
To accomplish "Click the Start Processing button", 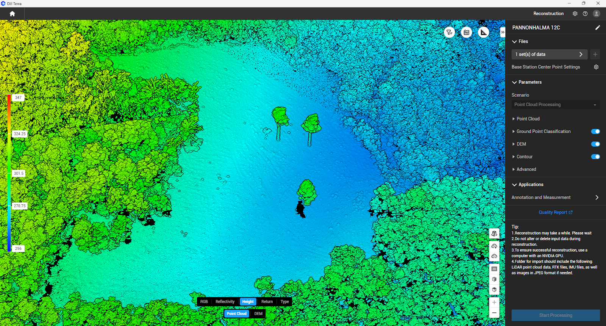I will coord(556,315).
